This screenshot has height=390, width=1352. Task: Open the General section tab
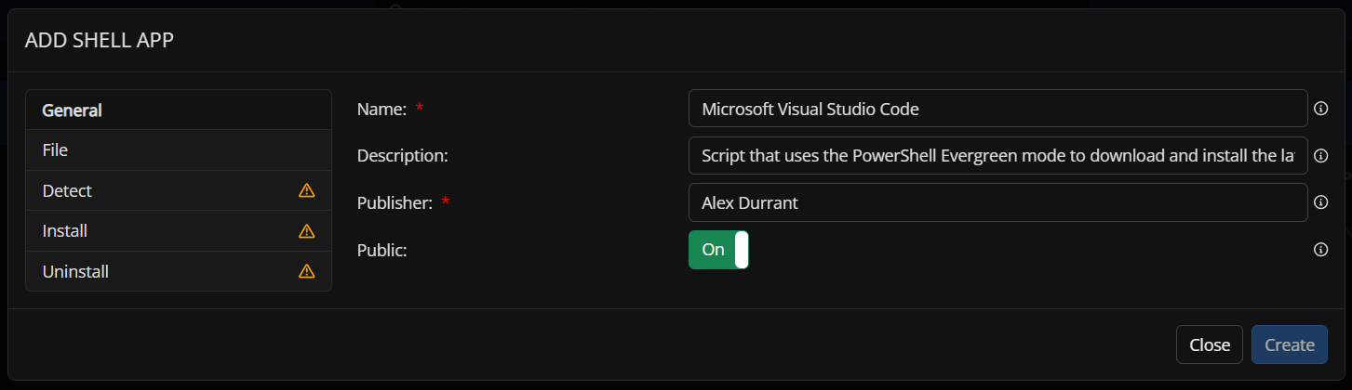73,110
